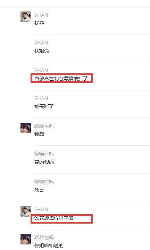Click the SHAN name above "公安那边传出来的"
The height and width of the screenshot is (250, 150).
point(41,210)
